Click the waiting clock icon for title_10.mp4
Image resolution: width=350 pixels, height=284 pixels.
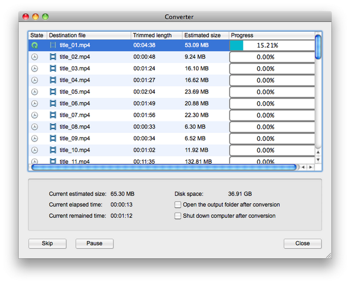[x=34, y=150]
